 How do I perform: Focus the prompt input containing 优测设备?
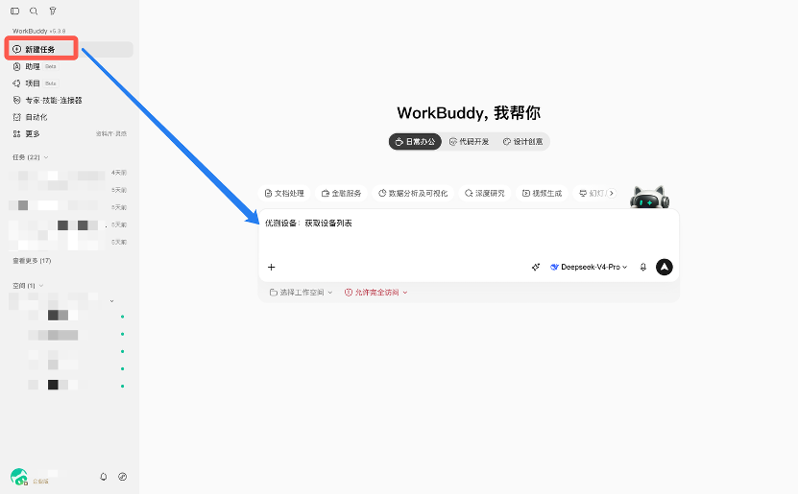[x=469, y=233]
